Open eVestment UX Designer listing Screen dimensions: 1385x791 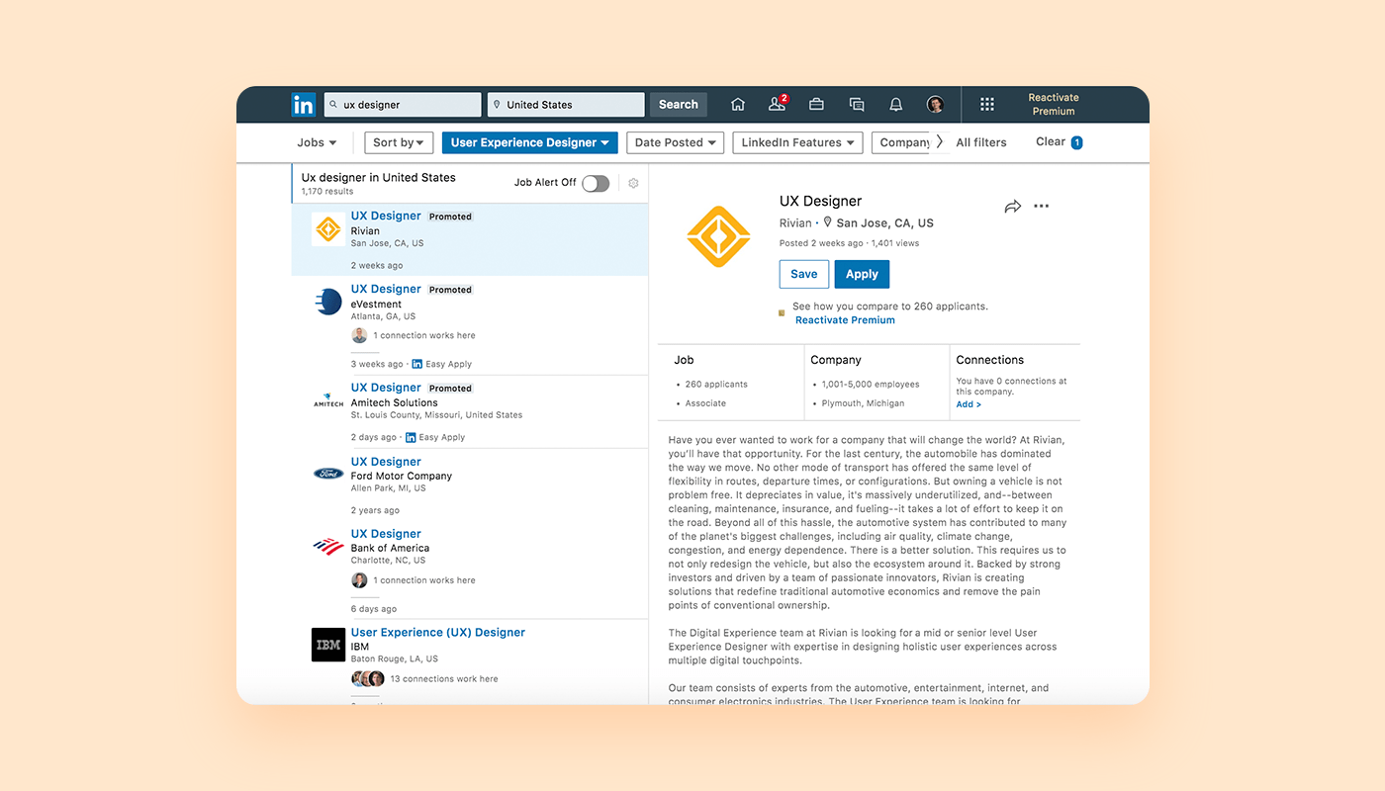[x=386, y=289]
